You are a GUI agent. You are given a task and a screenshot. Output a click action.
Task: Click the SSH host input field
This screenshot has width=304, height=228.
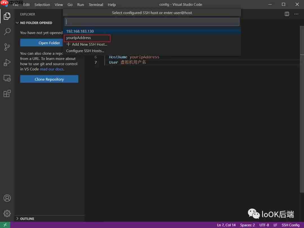click(152, 22)
